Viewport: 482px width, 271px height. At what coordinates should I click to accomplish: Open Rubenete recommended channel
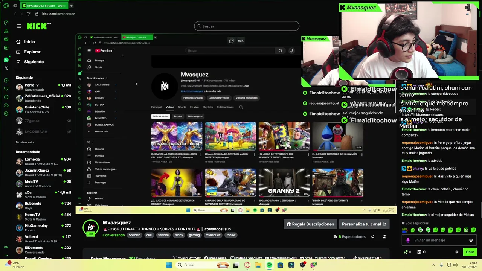click(x=43, y=206)
